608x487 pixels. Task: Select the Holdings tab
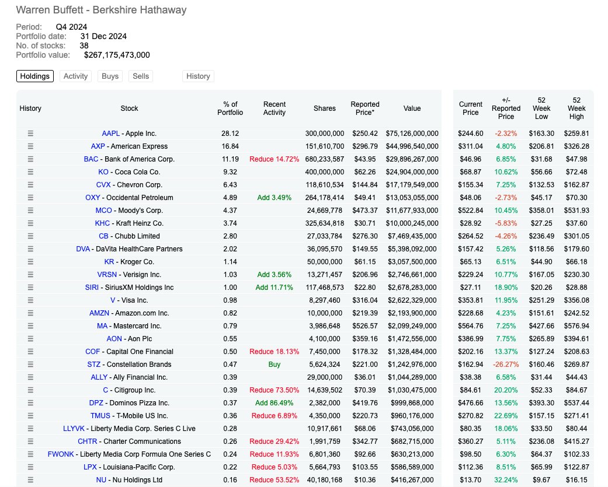[x=35, y=76]
